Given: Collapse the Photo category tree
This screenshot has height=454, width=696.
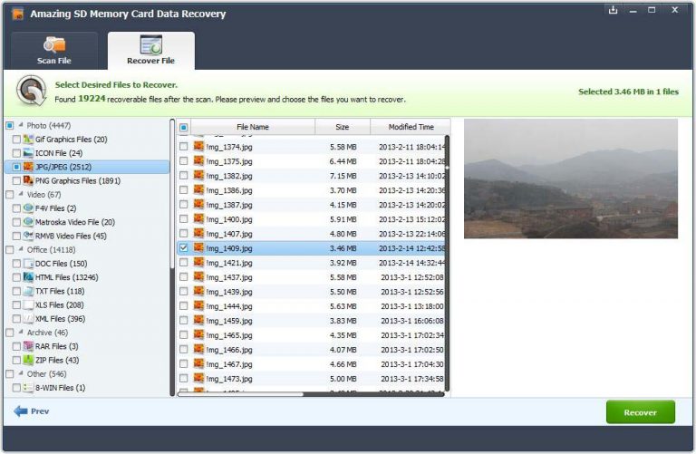Looking at the screenshot, I should point(21,125).
